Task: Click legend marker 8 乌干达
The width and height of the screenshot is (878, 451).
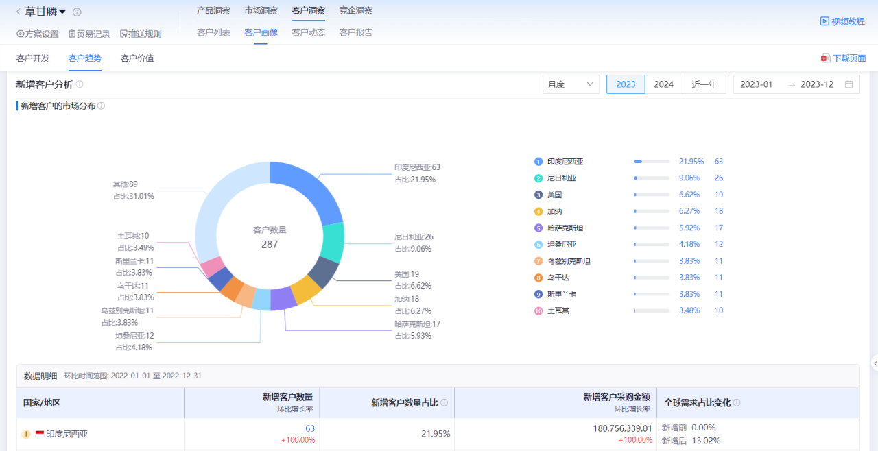Action: (x=538, y=278)
